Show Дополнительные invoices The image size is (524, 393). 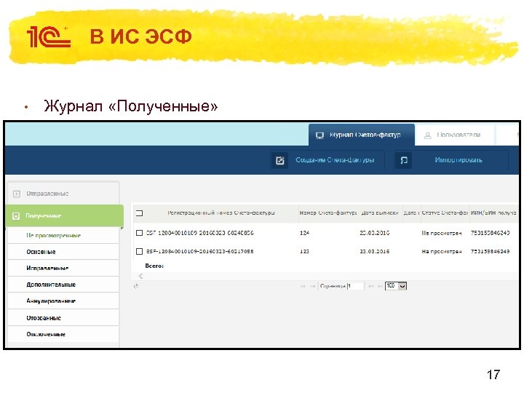63,285
